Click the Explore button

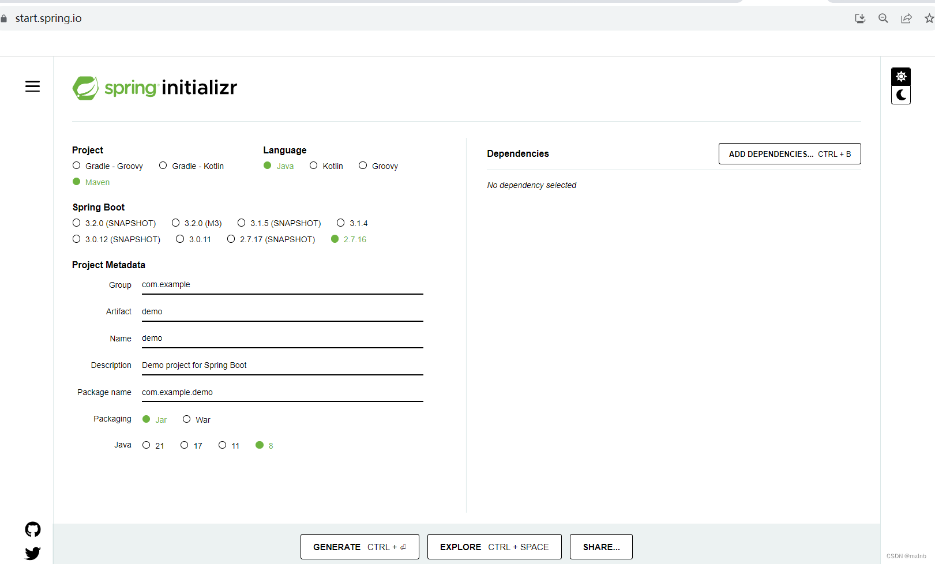[x=494, y=547]
